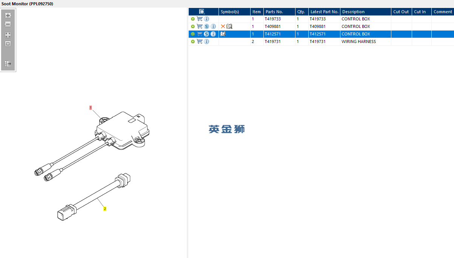Show info for part T419733
The height and width of the screenshot is (258, 454).
click(x=206, y=19)
